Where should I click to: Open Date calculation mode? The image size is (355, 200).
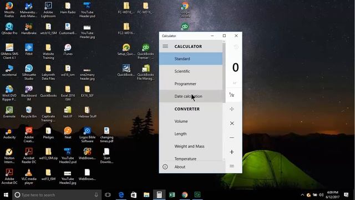191,96
